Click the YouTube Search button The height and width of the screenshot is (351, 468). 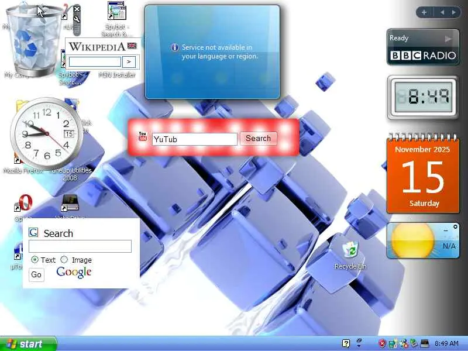coord(258,139)
